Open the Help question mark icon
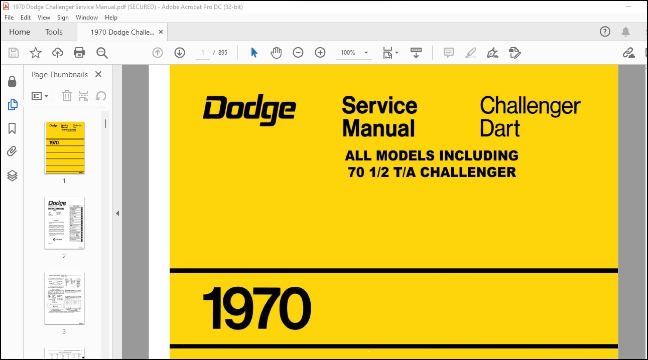 click(605, 32)
